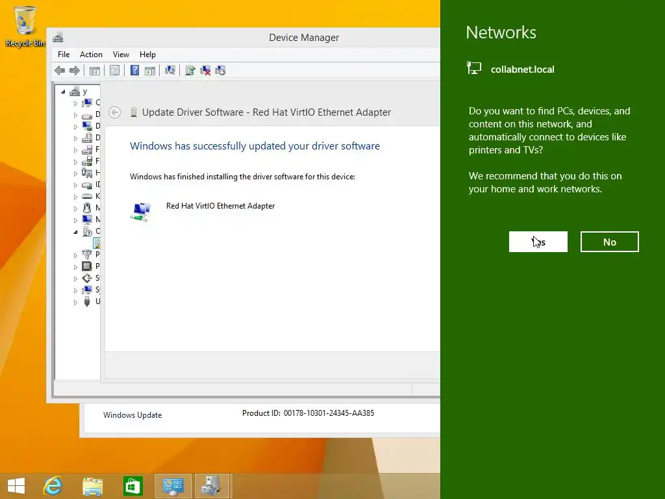This screenshot has height=499, width=665.
Task: Select the computer root node icon labeled y
Action: [75, 91]
